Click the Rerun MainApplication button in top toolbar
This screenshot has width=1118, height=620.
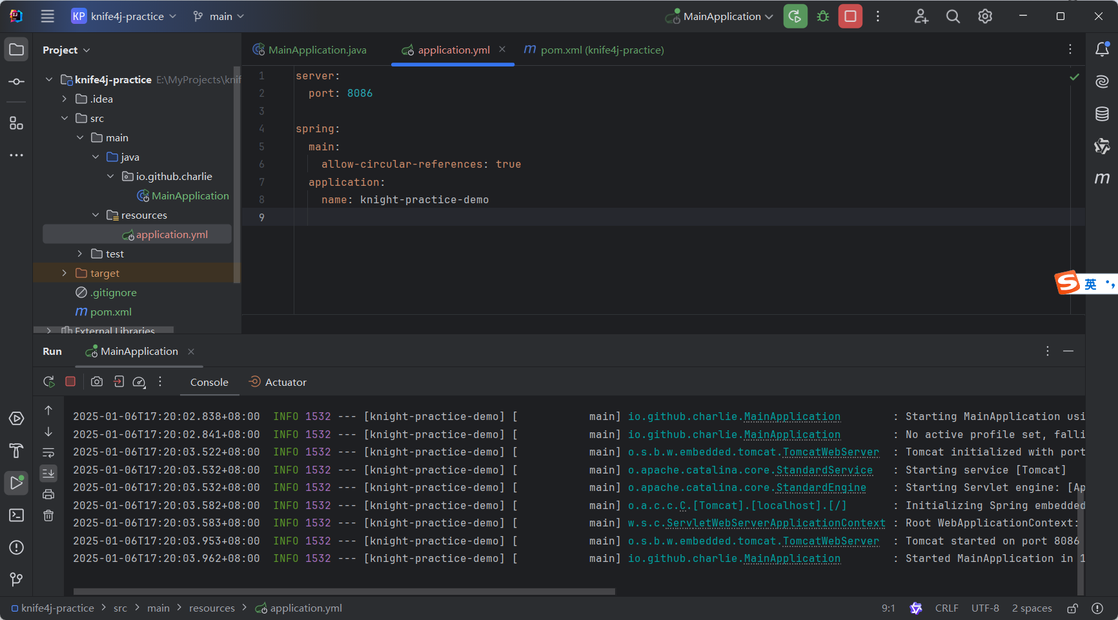(795, 17)
